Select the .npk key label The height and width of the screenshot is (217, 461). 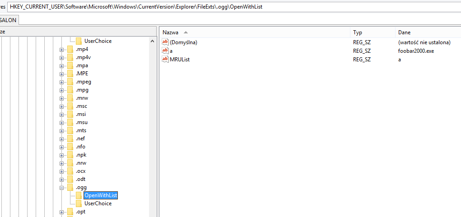coord(81,155)
